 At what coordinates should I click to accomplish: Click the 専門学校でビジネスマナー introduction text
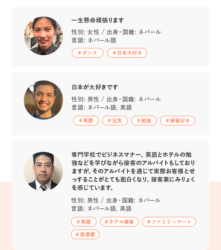pyautogui.click(x=133, y=171)
